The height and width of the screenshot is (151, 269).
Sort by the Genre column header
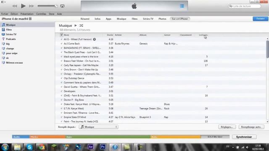point(167,35)
